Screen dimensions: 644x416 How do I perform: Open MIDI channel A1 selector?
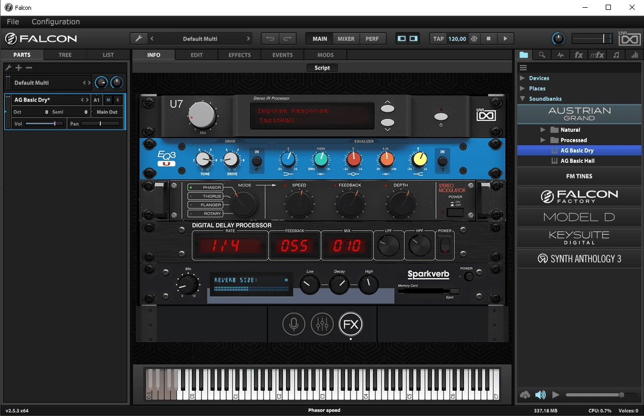coord(97,100)
